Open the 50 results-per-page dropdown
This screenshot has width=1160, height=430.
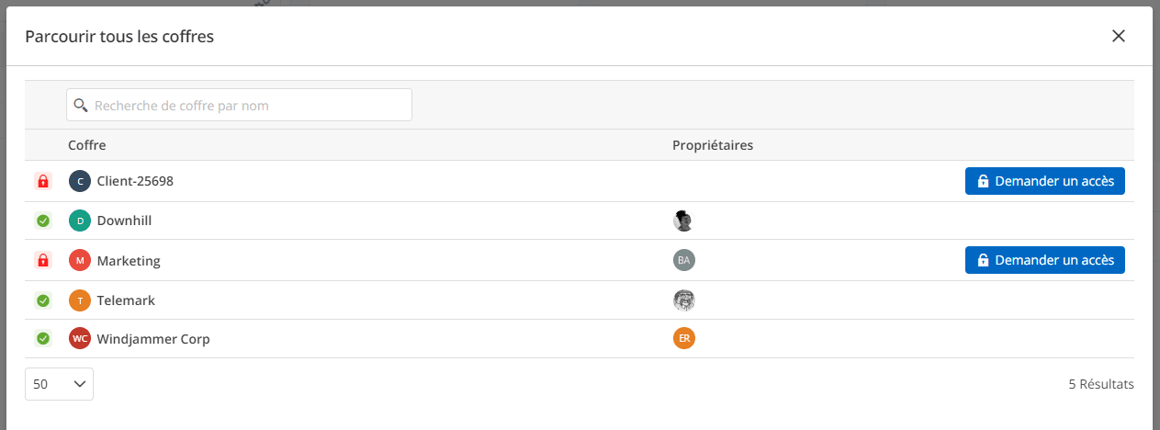pyautogui.click(x=59, y=384)
